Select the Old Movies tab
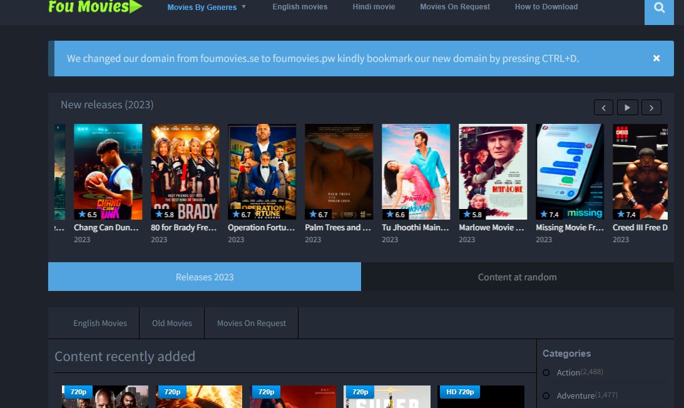This screenshot has width=684, height=408. pos(172,324)
